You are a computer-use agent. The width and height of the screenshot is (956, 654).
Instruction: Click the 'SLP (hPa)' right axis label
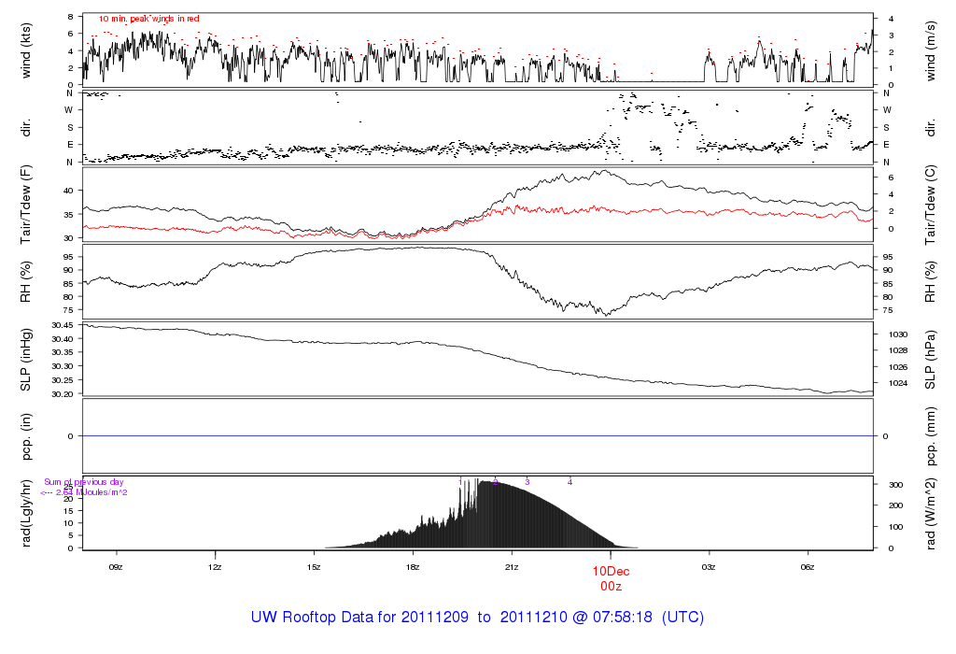(x=932, y=360)
